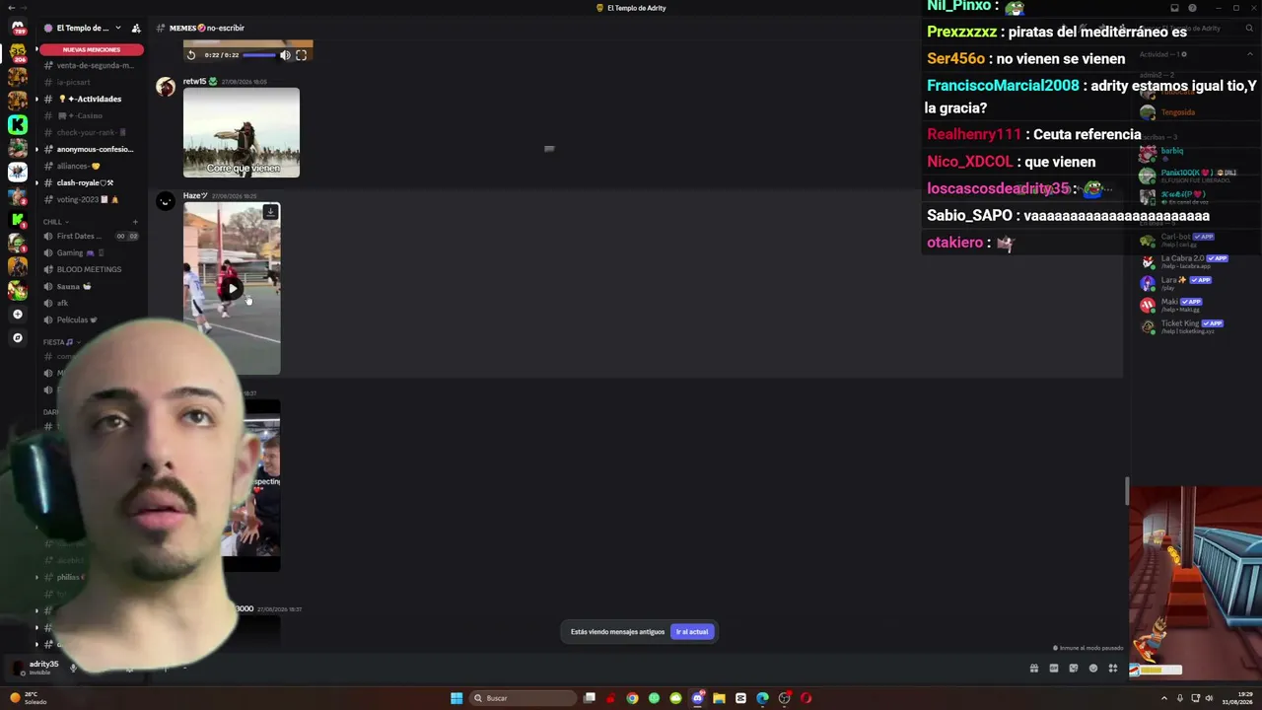Open the check-your-rank channel

[92, 132]
